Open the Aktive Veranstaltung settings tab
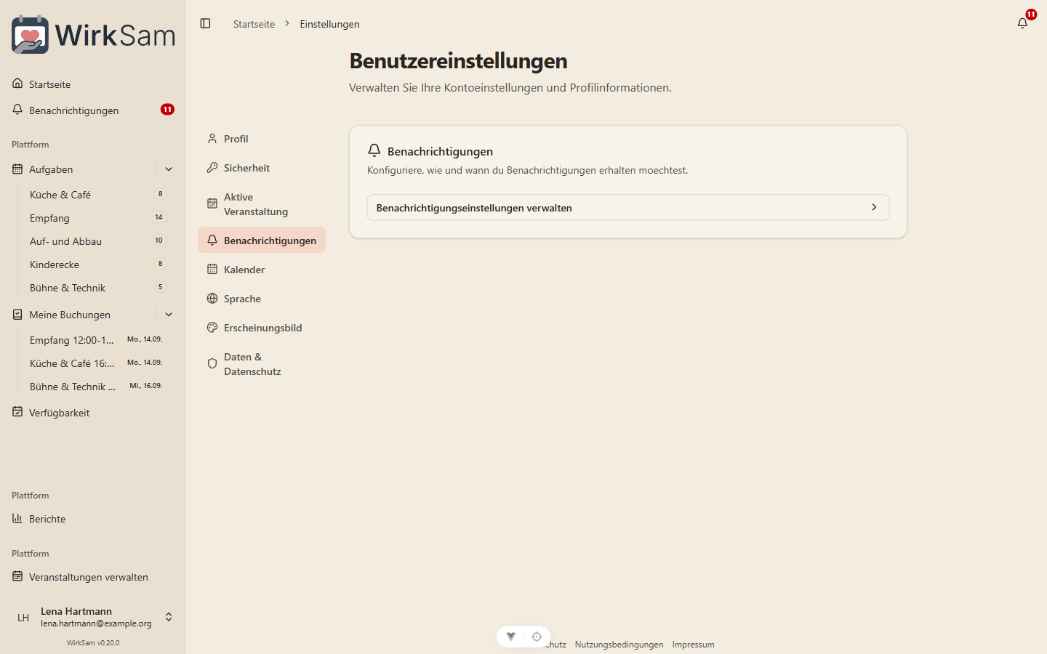Image resolution: width=1047 pixels, height=654 pixels. click(262, 204)
